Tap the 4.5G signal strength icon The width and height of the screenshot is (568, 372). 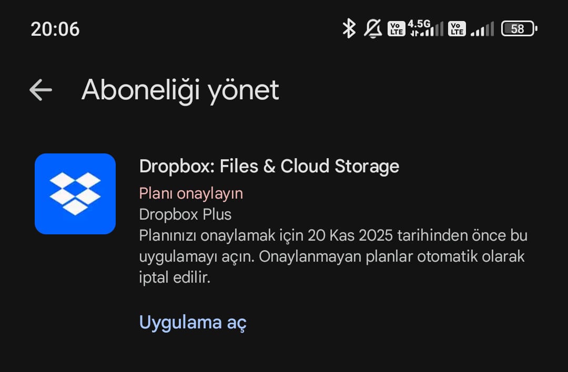pos(425,28)
